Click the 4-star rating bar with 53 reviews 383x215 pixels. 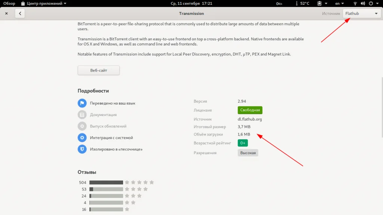pyautogui.click(x=106, y=189)
